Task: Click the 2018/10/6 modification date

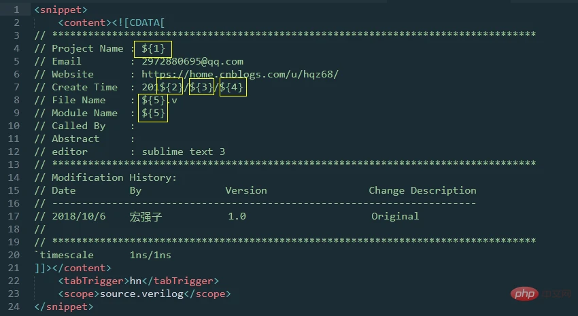Action: tap(78, 216)
